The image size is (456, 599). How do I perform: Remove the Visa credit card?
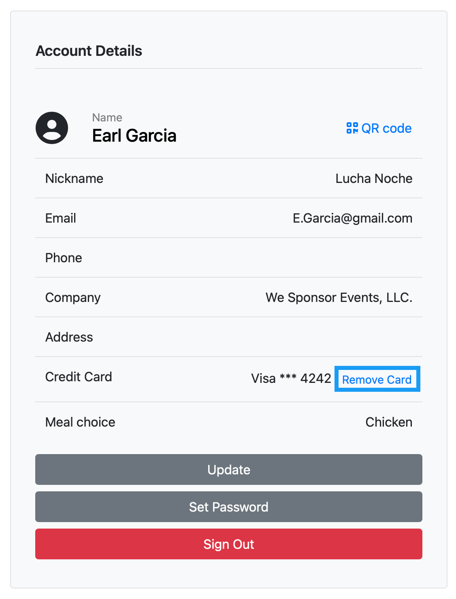[x=377, y=379]
